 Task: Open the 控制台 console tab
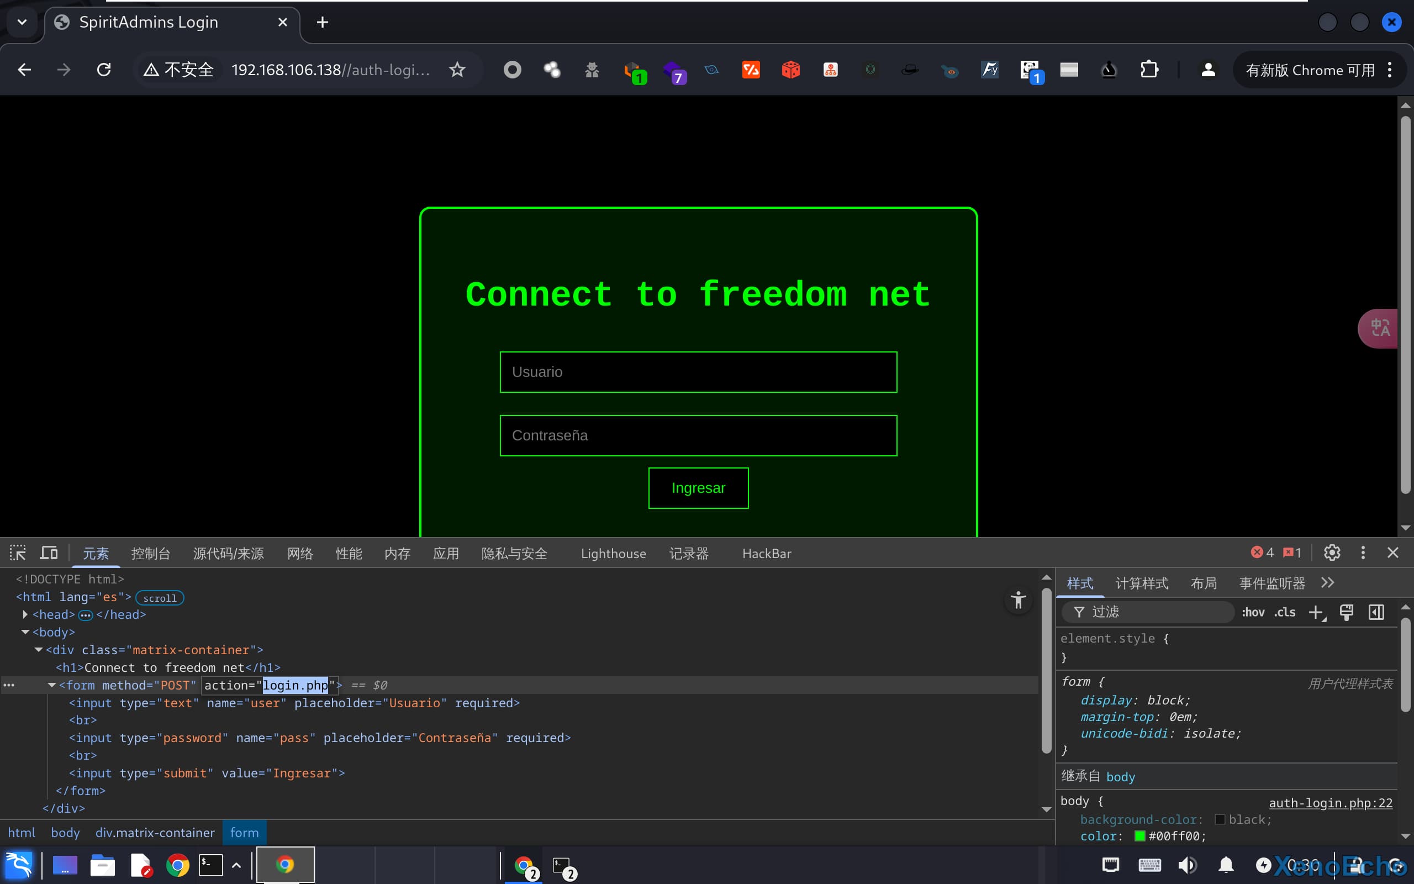tap(151, 554)
